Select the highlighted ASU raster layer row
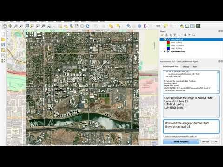223x167 pixels. [x=191, y=39]
